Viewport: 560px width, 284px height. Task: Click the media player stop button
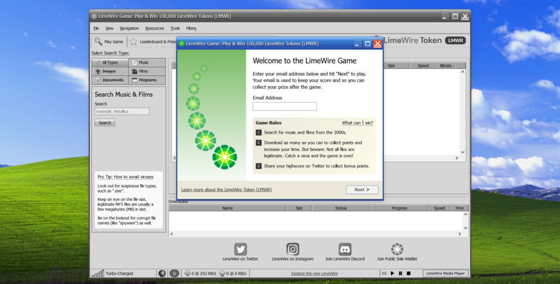(x=409, y=273)
